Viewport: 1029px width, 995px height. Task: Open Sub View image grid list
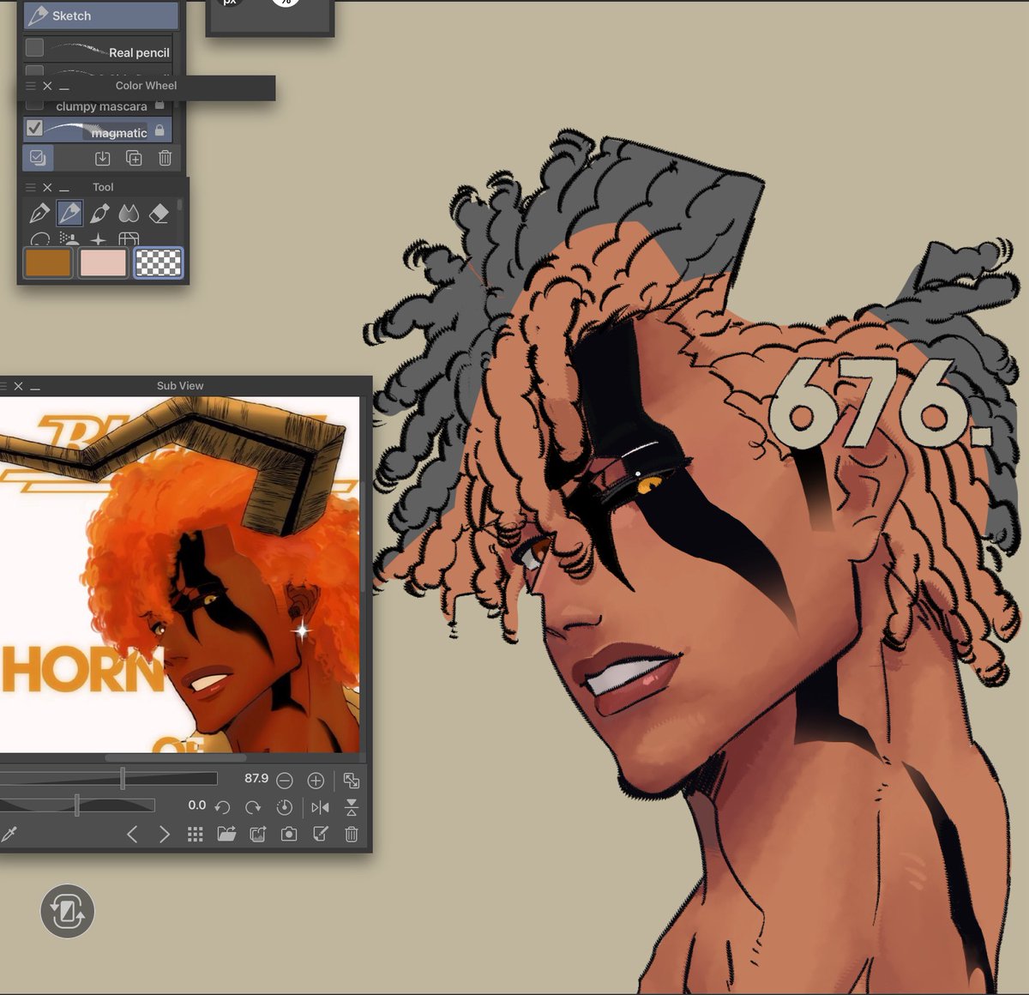(196, 834)
